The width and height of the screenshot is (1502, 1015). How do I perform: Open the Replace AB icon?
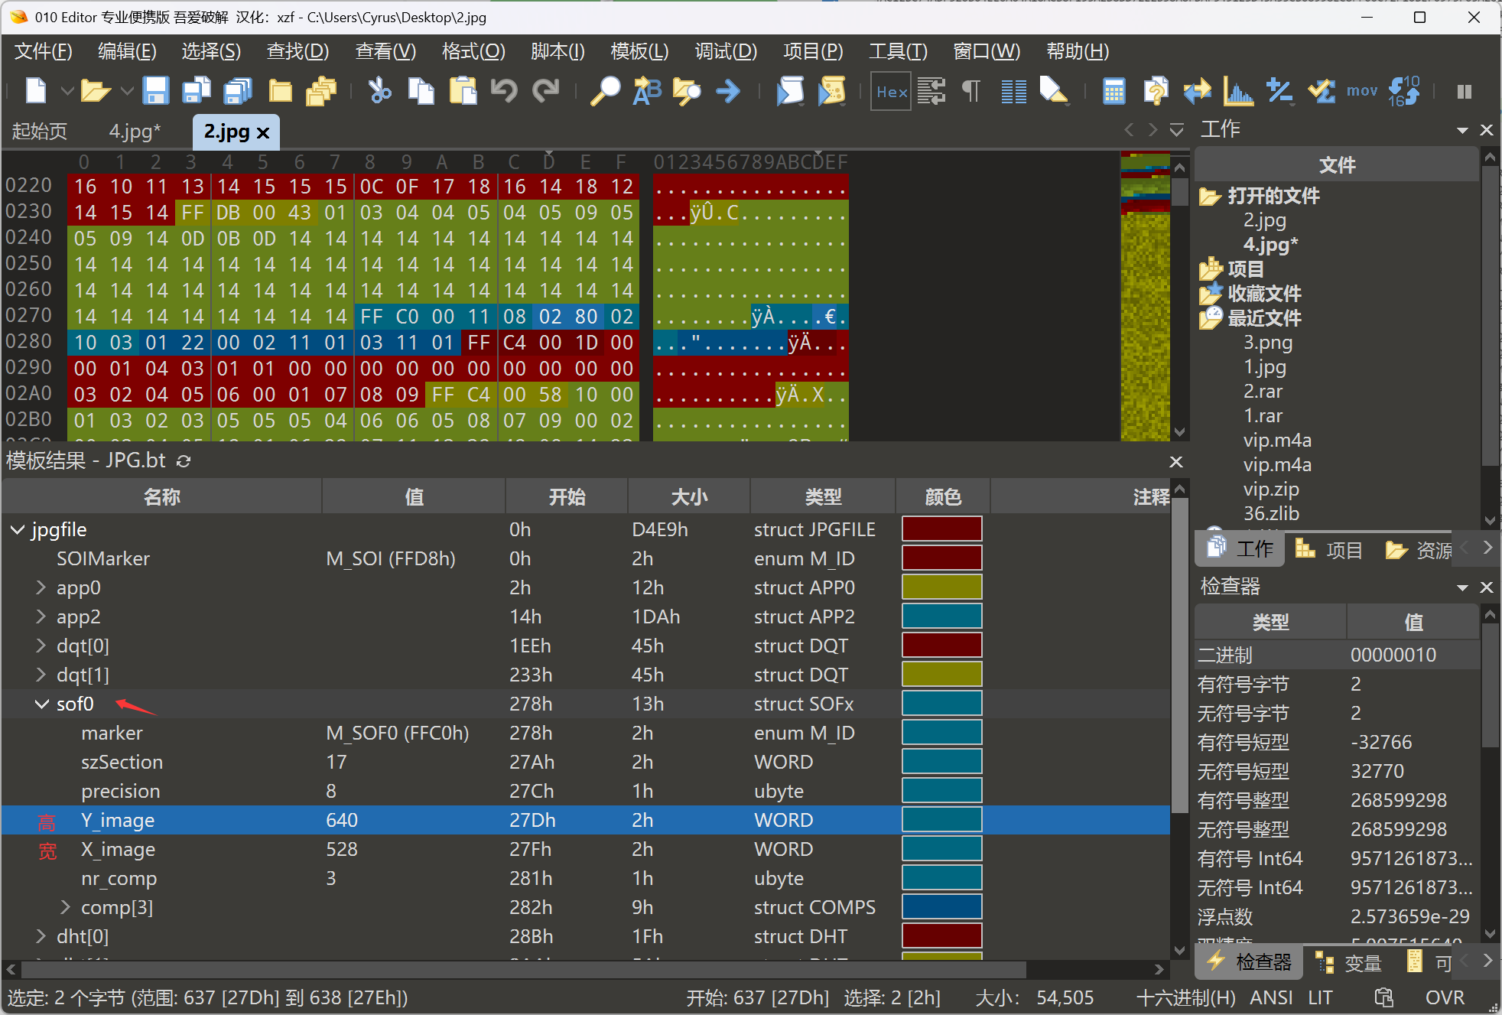[x=646, y=91]
